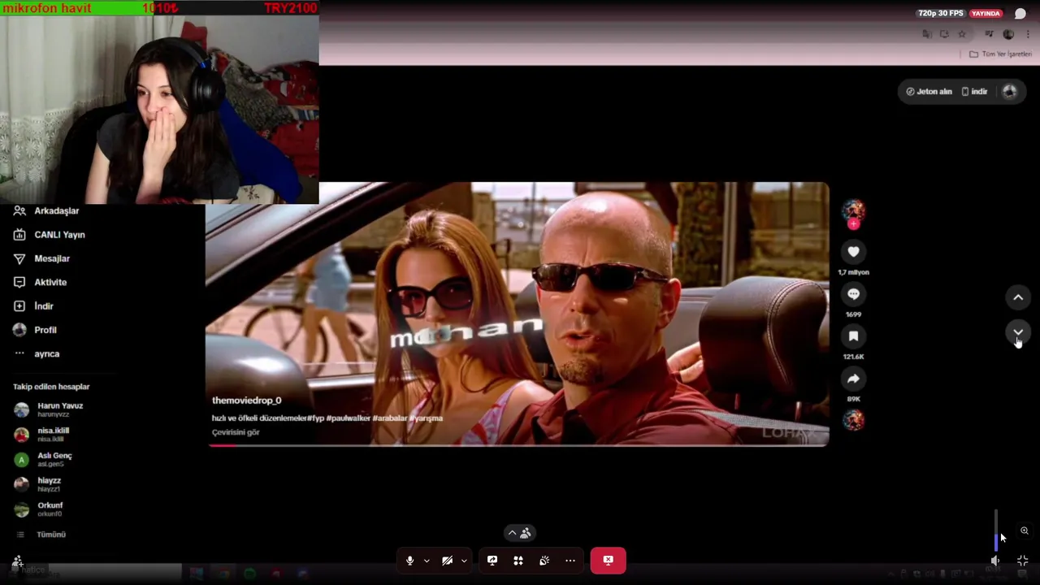1040x585 pixels.
Task: Share the video using the arrow icon
Action: pos(853,379)
